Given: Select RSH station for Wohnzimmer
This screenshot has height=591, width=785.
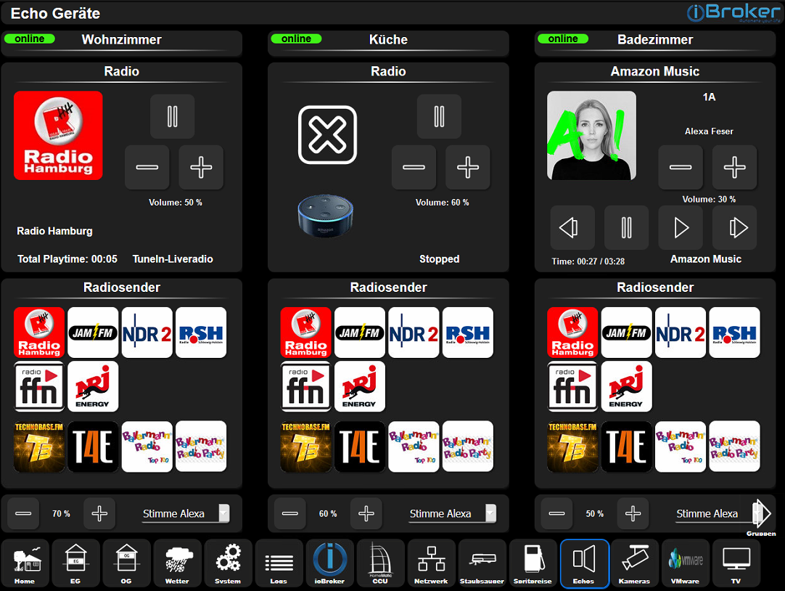Looking at the screenshot, I should (x=201, y=333).
